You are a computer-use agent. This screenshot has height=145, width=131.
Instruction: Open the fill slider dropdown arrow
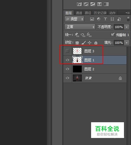pyautogui.click(x=127, y=43)
